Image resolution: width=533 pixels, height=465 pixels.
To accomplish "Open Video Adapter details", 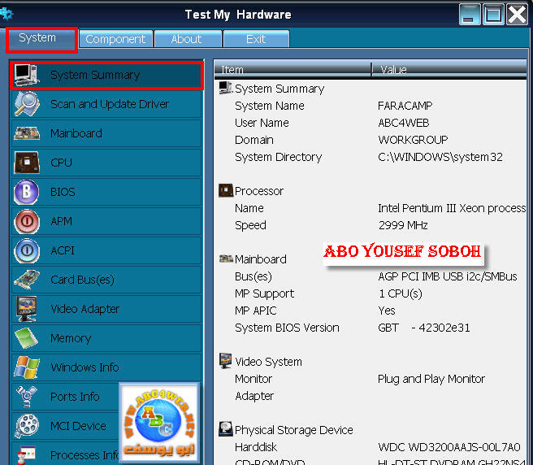I will (106, 309).
